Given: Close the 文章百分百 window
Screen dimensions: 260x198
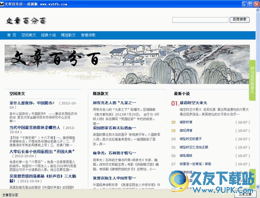Looking at the screenshot, I should (x=257, y=4).
